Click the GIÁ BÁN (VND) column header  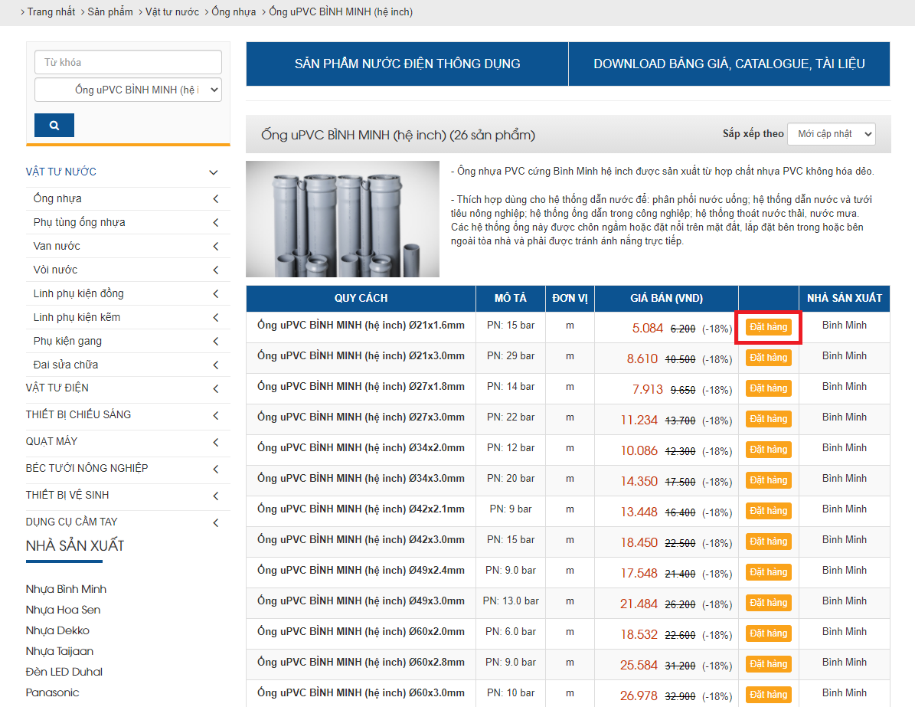[x=666, y=298]
